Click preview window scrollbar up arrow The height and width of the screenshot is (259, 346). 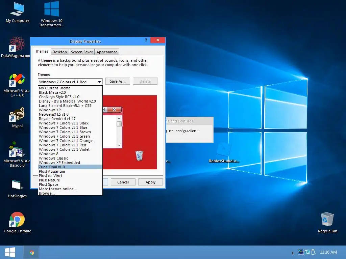[119, 118]
